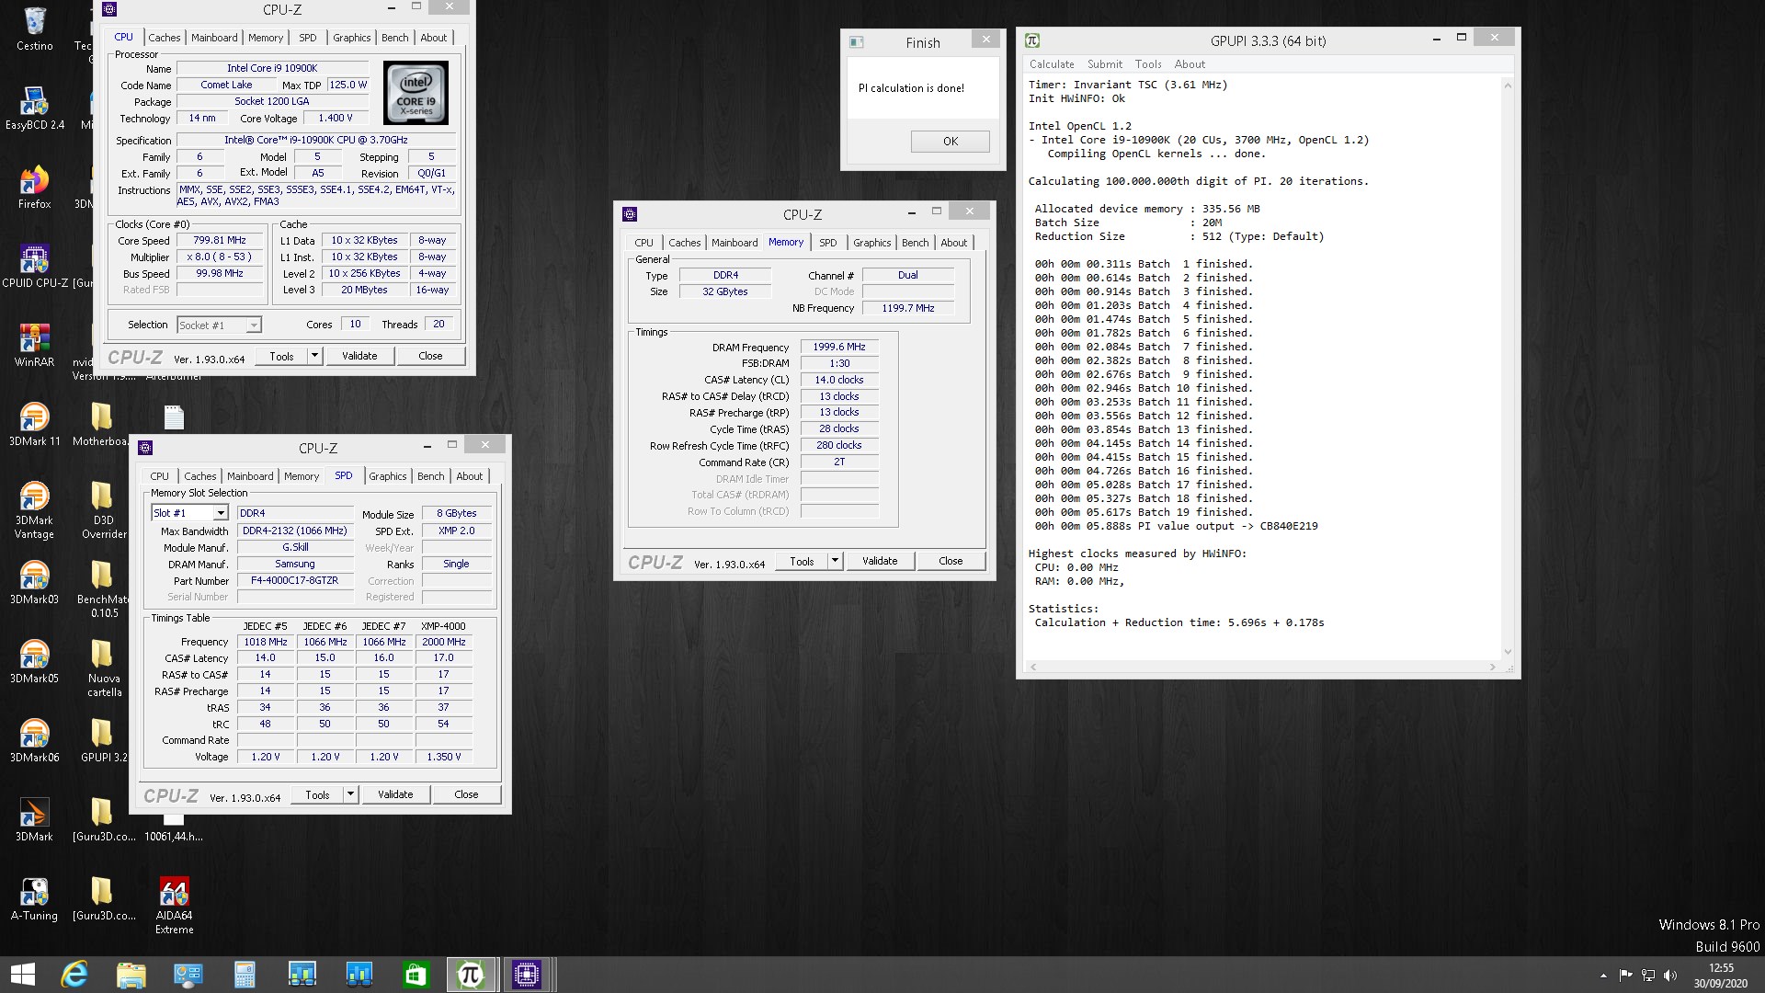Launch Firefox from desktop
Viewport: 1765px width, 993px height.
(x=35, y=187)
